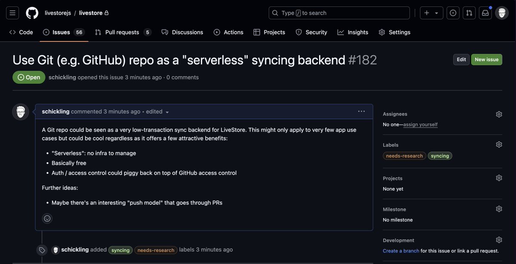
Task: Switch to the Pull requests tab
Action: coord(123,32)
